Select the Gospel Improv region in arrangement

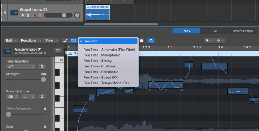(x=98, y=13)
